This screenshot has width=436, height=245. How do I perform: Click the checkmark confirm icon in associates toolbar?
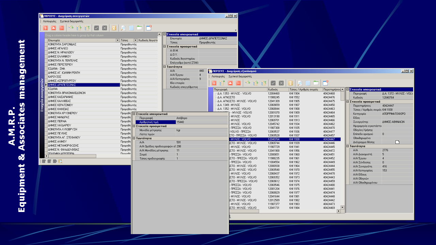click(x=96, y=28)
